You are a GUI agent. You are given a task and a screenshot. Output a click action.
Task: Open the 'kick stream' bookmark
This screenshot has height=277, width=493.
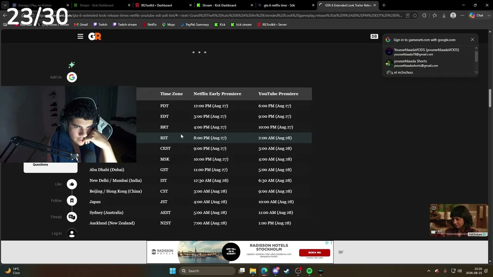click(241, 25)
